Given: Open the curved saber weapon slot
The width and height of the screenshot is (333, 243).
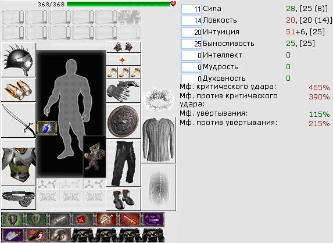Looking at the screenshot, I should pyautogui.click(x=19, y=120).
